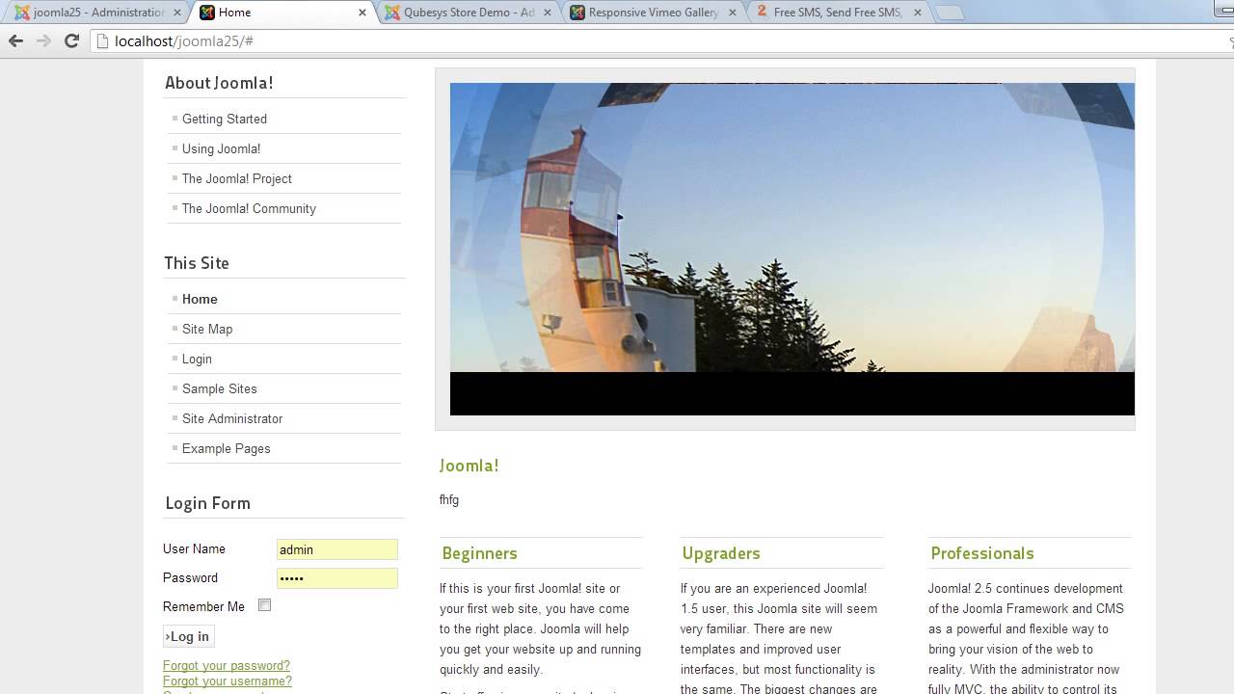Screen dimensions: 1234x694
Task: Close the Responsive Vimeo Gallery tab
Action: (x=733, y=13)
